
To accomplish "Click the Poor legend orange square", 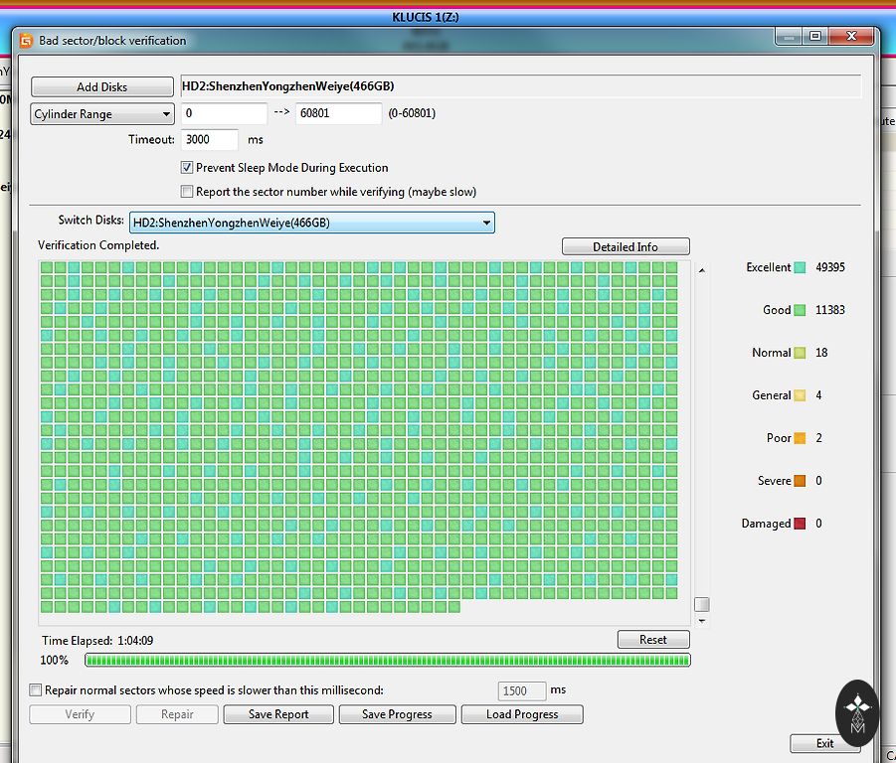I will pos(800,438).
